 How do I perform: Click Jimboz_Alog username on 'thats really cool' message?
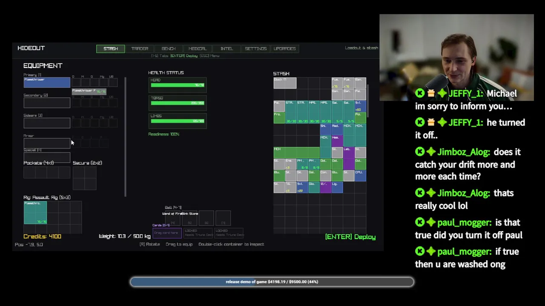[464, 193]
